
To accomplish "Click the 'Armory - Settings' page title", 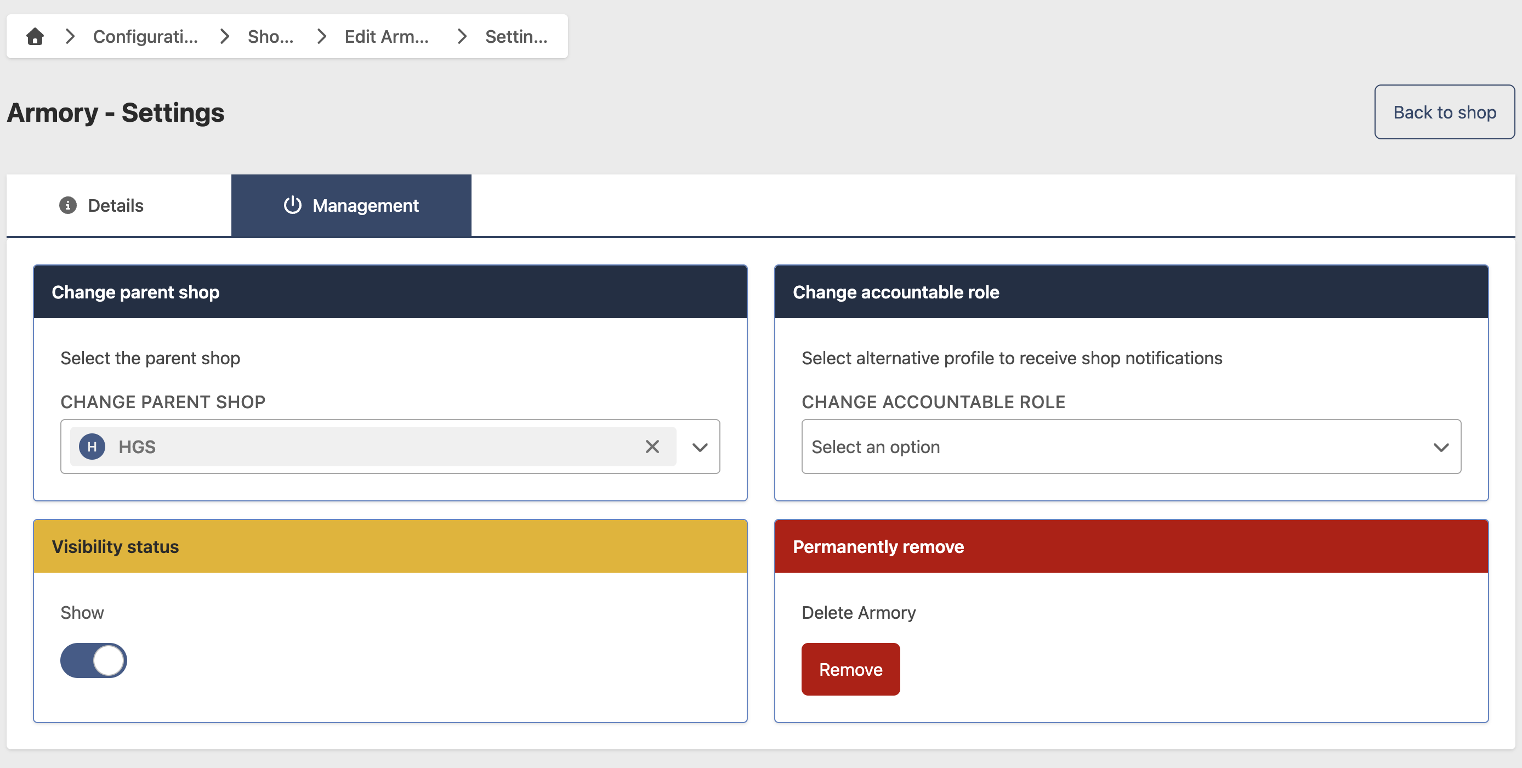I will 115,112.
